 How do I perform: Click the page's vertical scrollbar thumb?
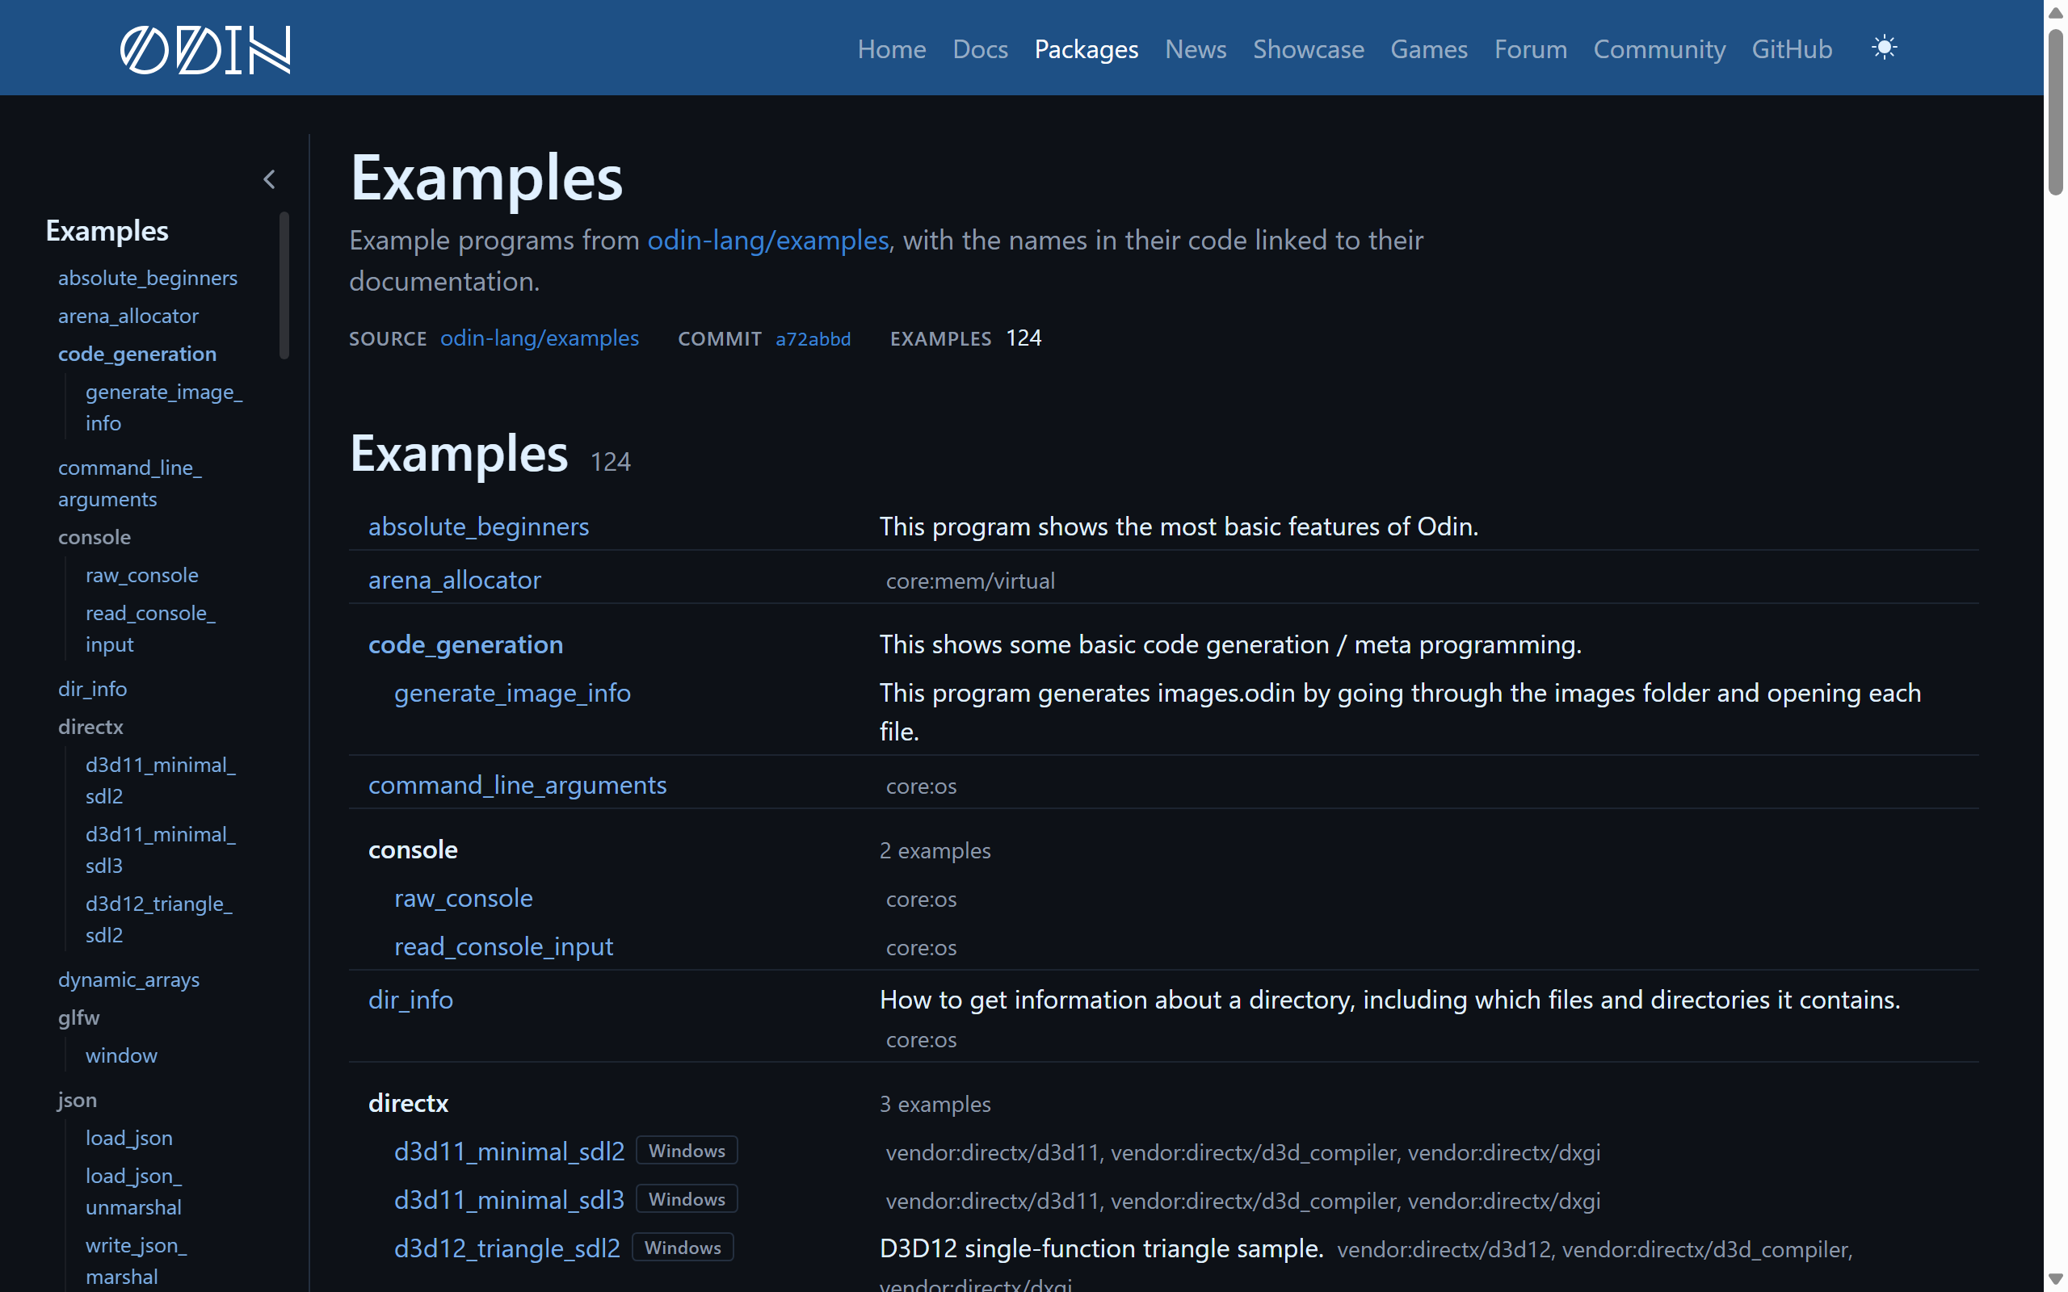tap(2055, 111)
